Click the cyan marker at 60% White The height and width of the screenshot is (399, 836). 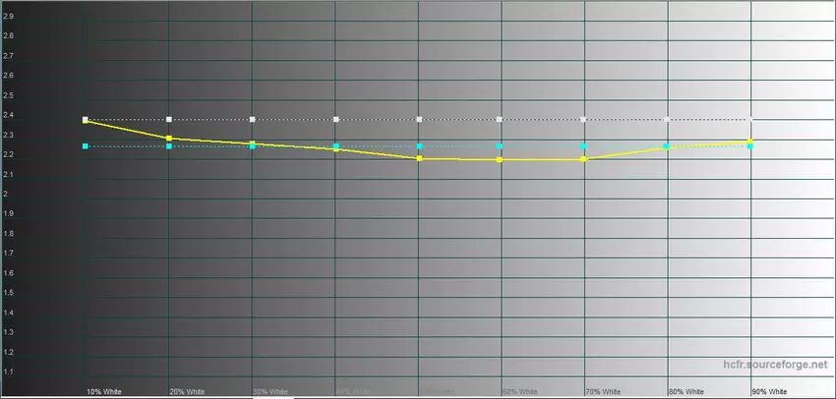coord(501,146)
